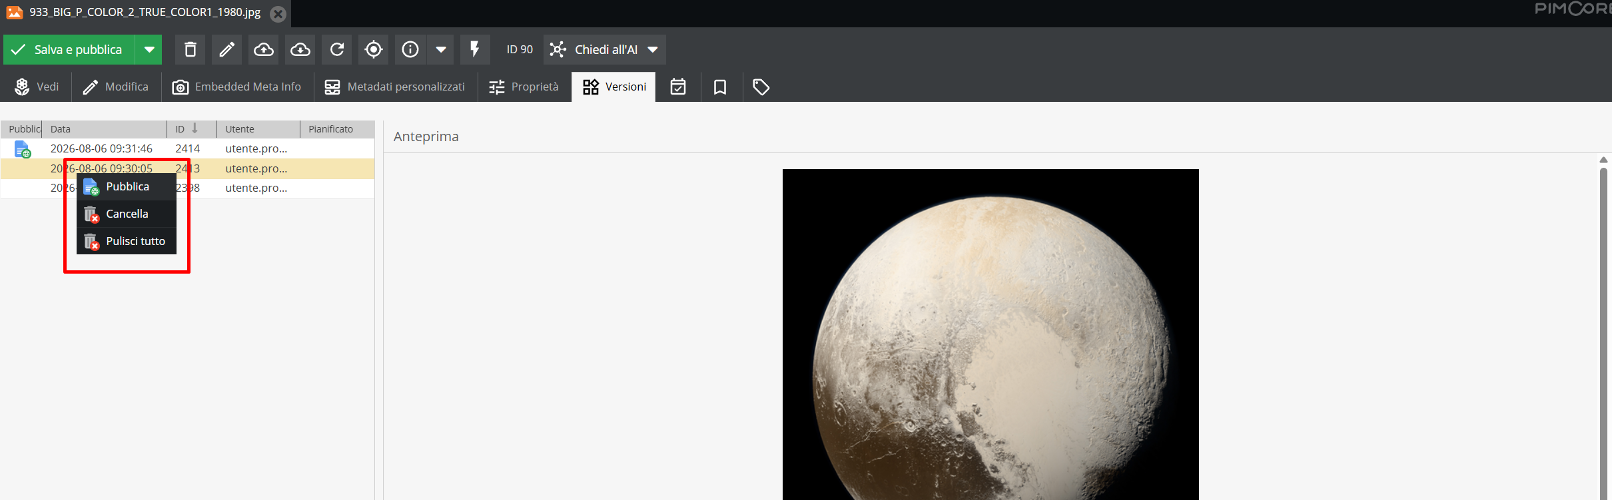Open the calendar schedule tab icon
1612x500 pixels.
point(678,87)
